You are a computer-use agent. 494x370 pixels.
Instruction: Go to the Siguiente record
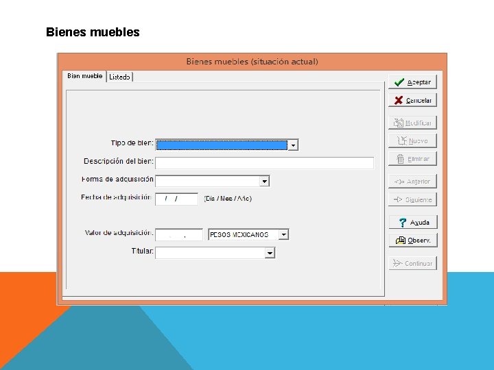[x=413, y=199]
